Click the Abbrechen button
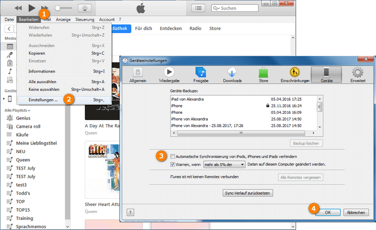The height and width of the screenshot is (230, 376). click(356, 212)
